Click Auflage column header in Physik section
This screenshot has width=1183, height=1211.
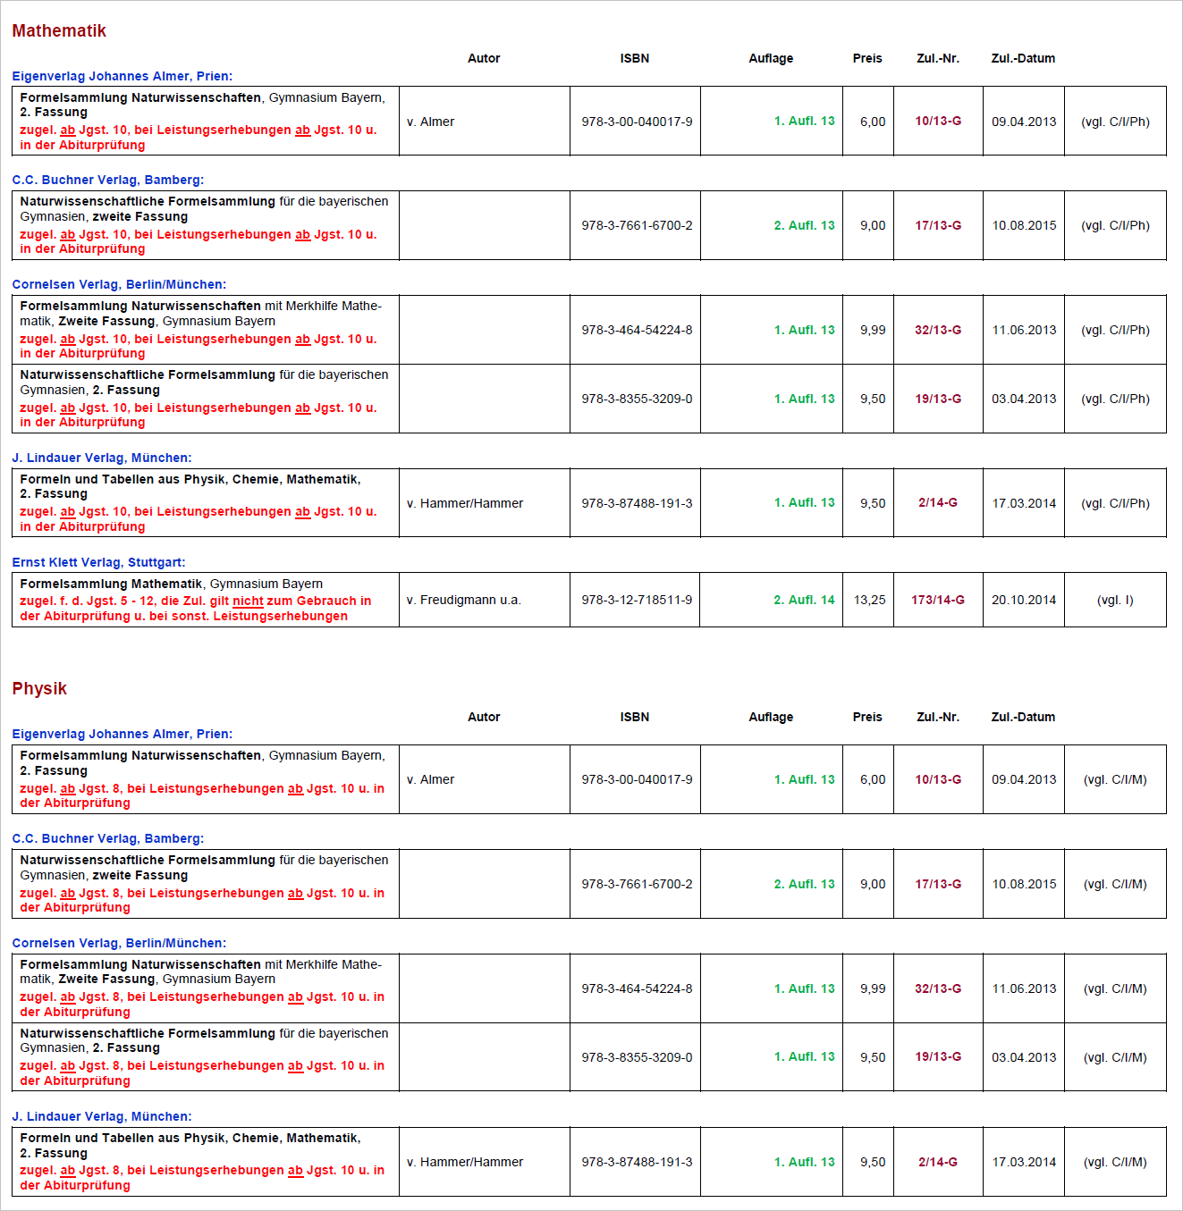[x=770, y=717]
